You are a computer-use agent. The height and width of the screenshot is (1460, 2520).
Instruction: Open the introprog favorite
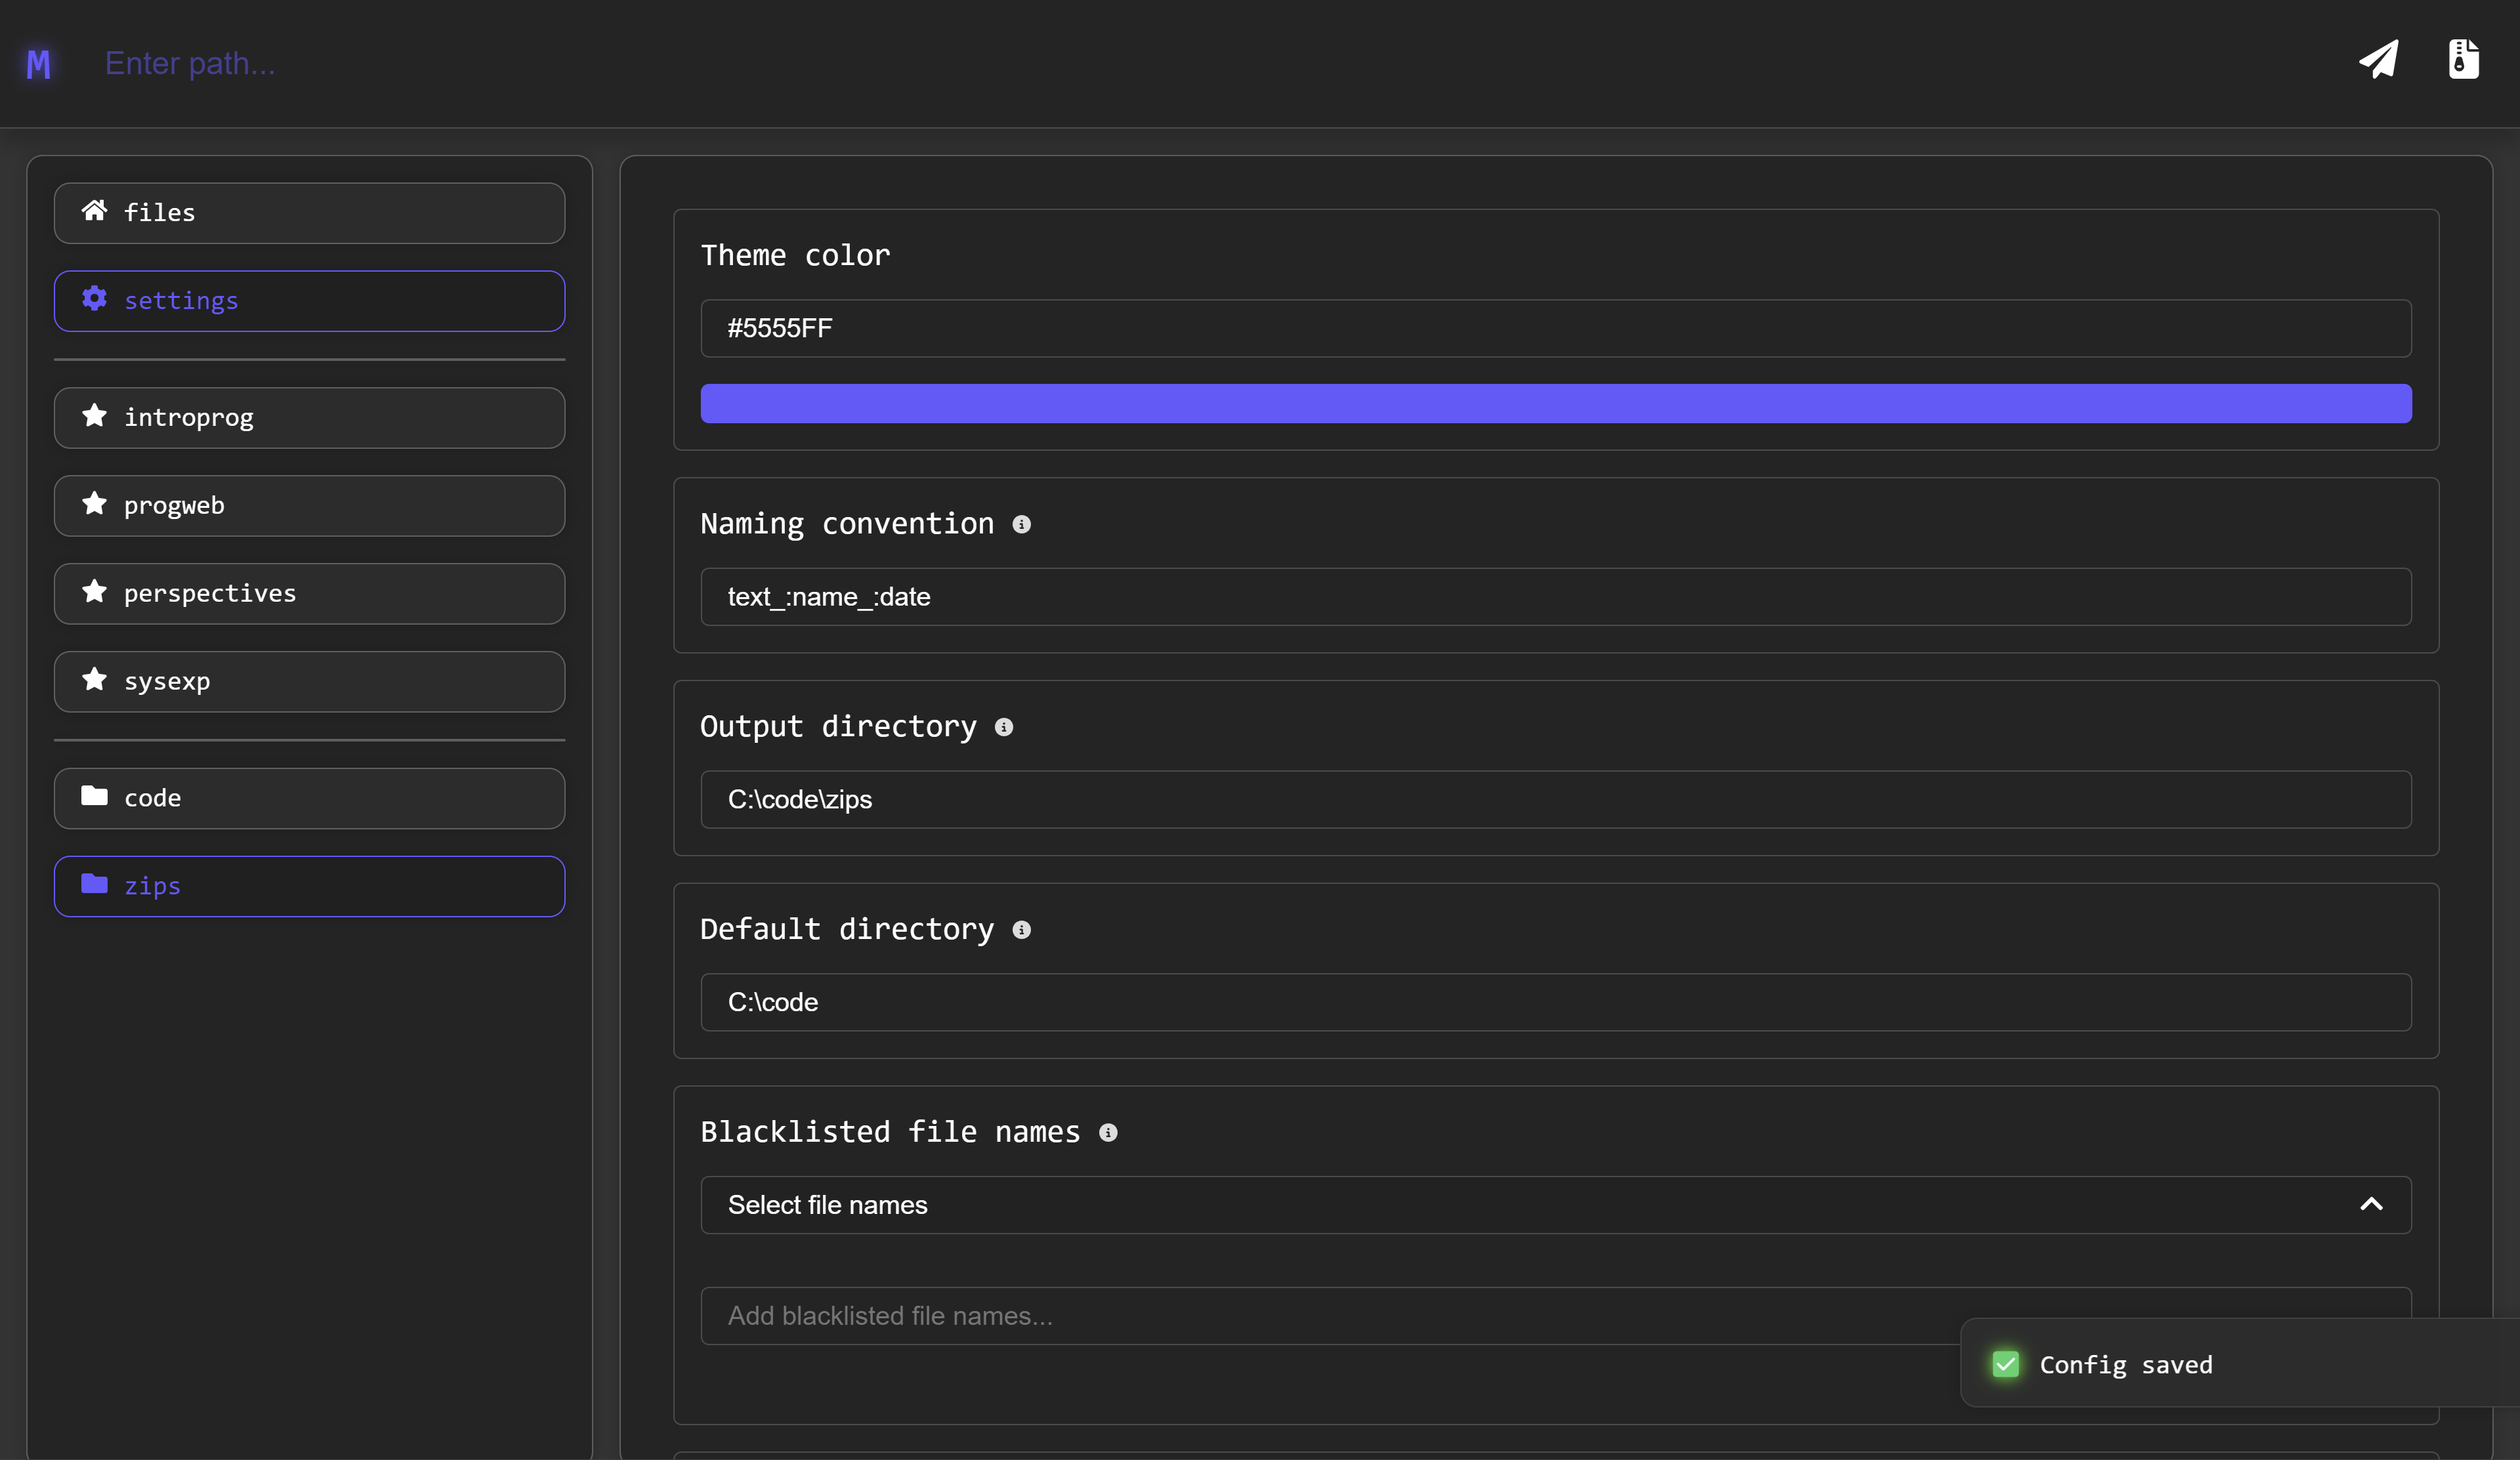309,418
